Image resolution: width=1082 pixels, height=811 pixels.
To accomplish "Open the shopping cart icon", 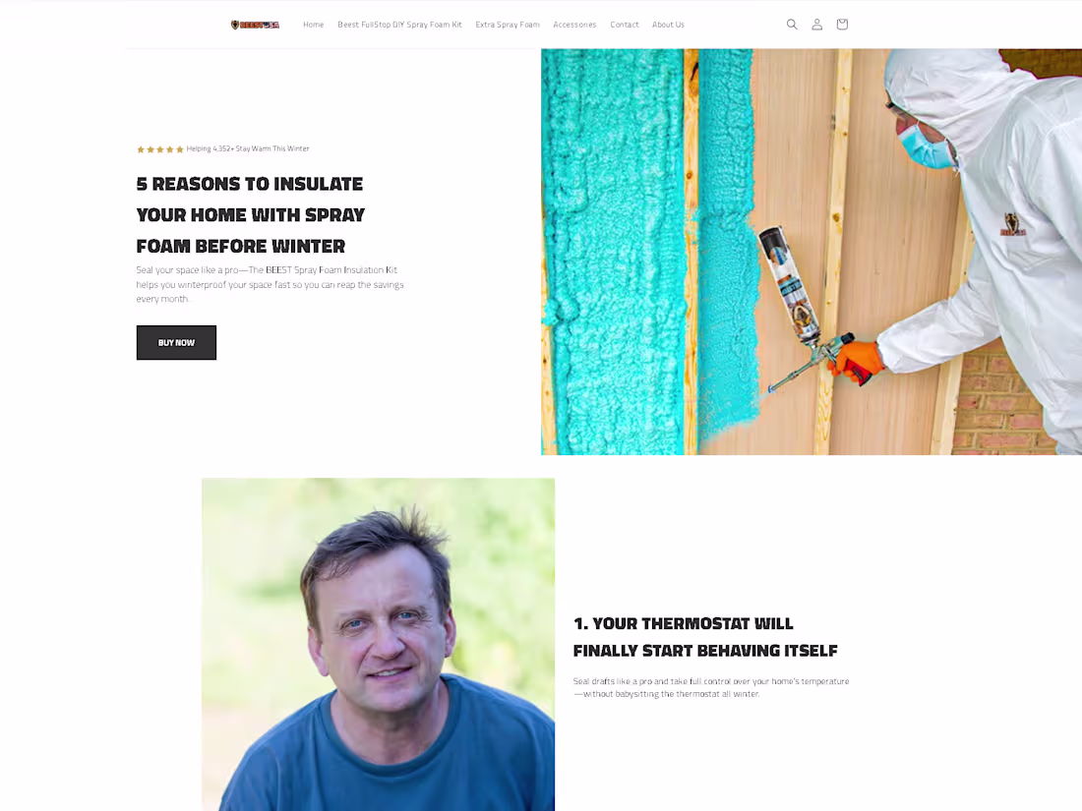I will (x=842, y=25).
